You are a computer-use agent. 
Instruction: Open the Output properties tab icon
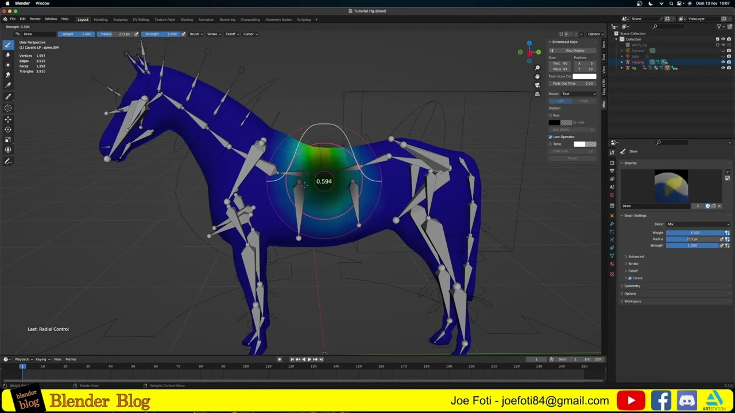pyautogui.click(x=612, y=171)
